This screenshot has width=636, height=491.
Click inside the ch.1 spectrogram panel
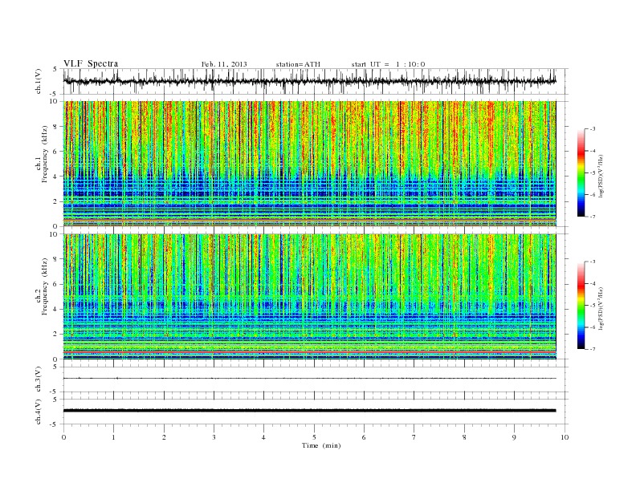pos(309,164)
